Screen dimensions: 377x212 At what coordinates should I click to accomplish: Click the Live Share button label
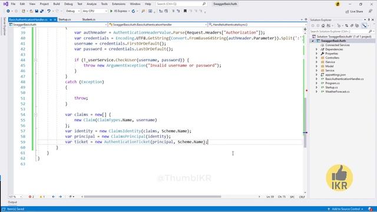pyautogui.click(x=356, y=12)
